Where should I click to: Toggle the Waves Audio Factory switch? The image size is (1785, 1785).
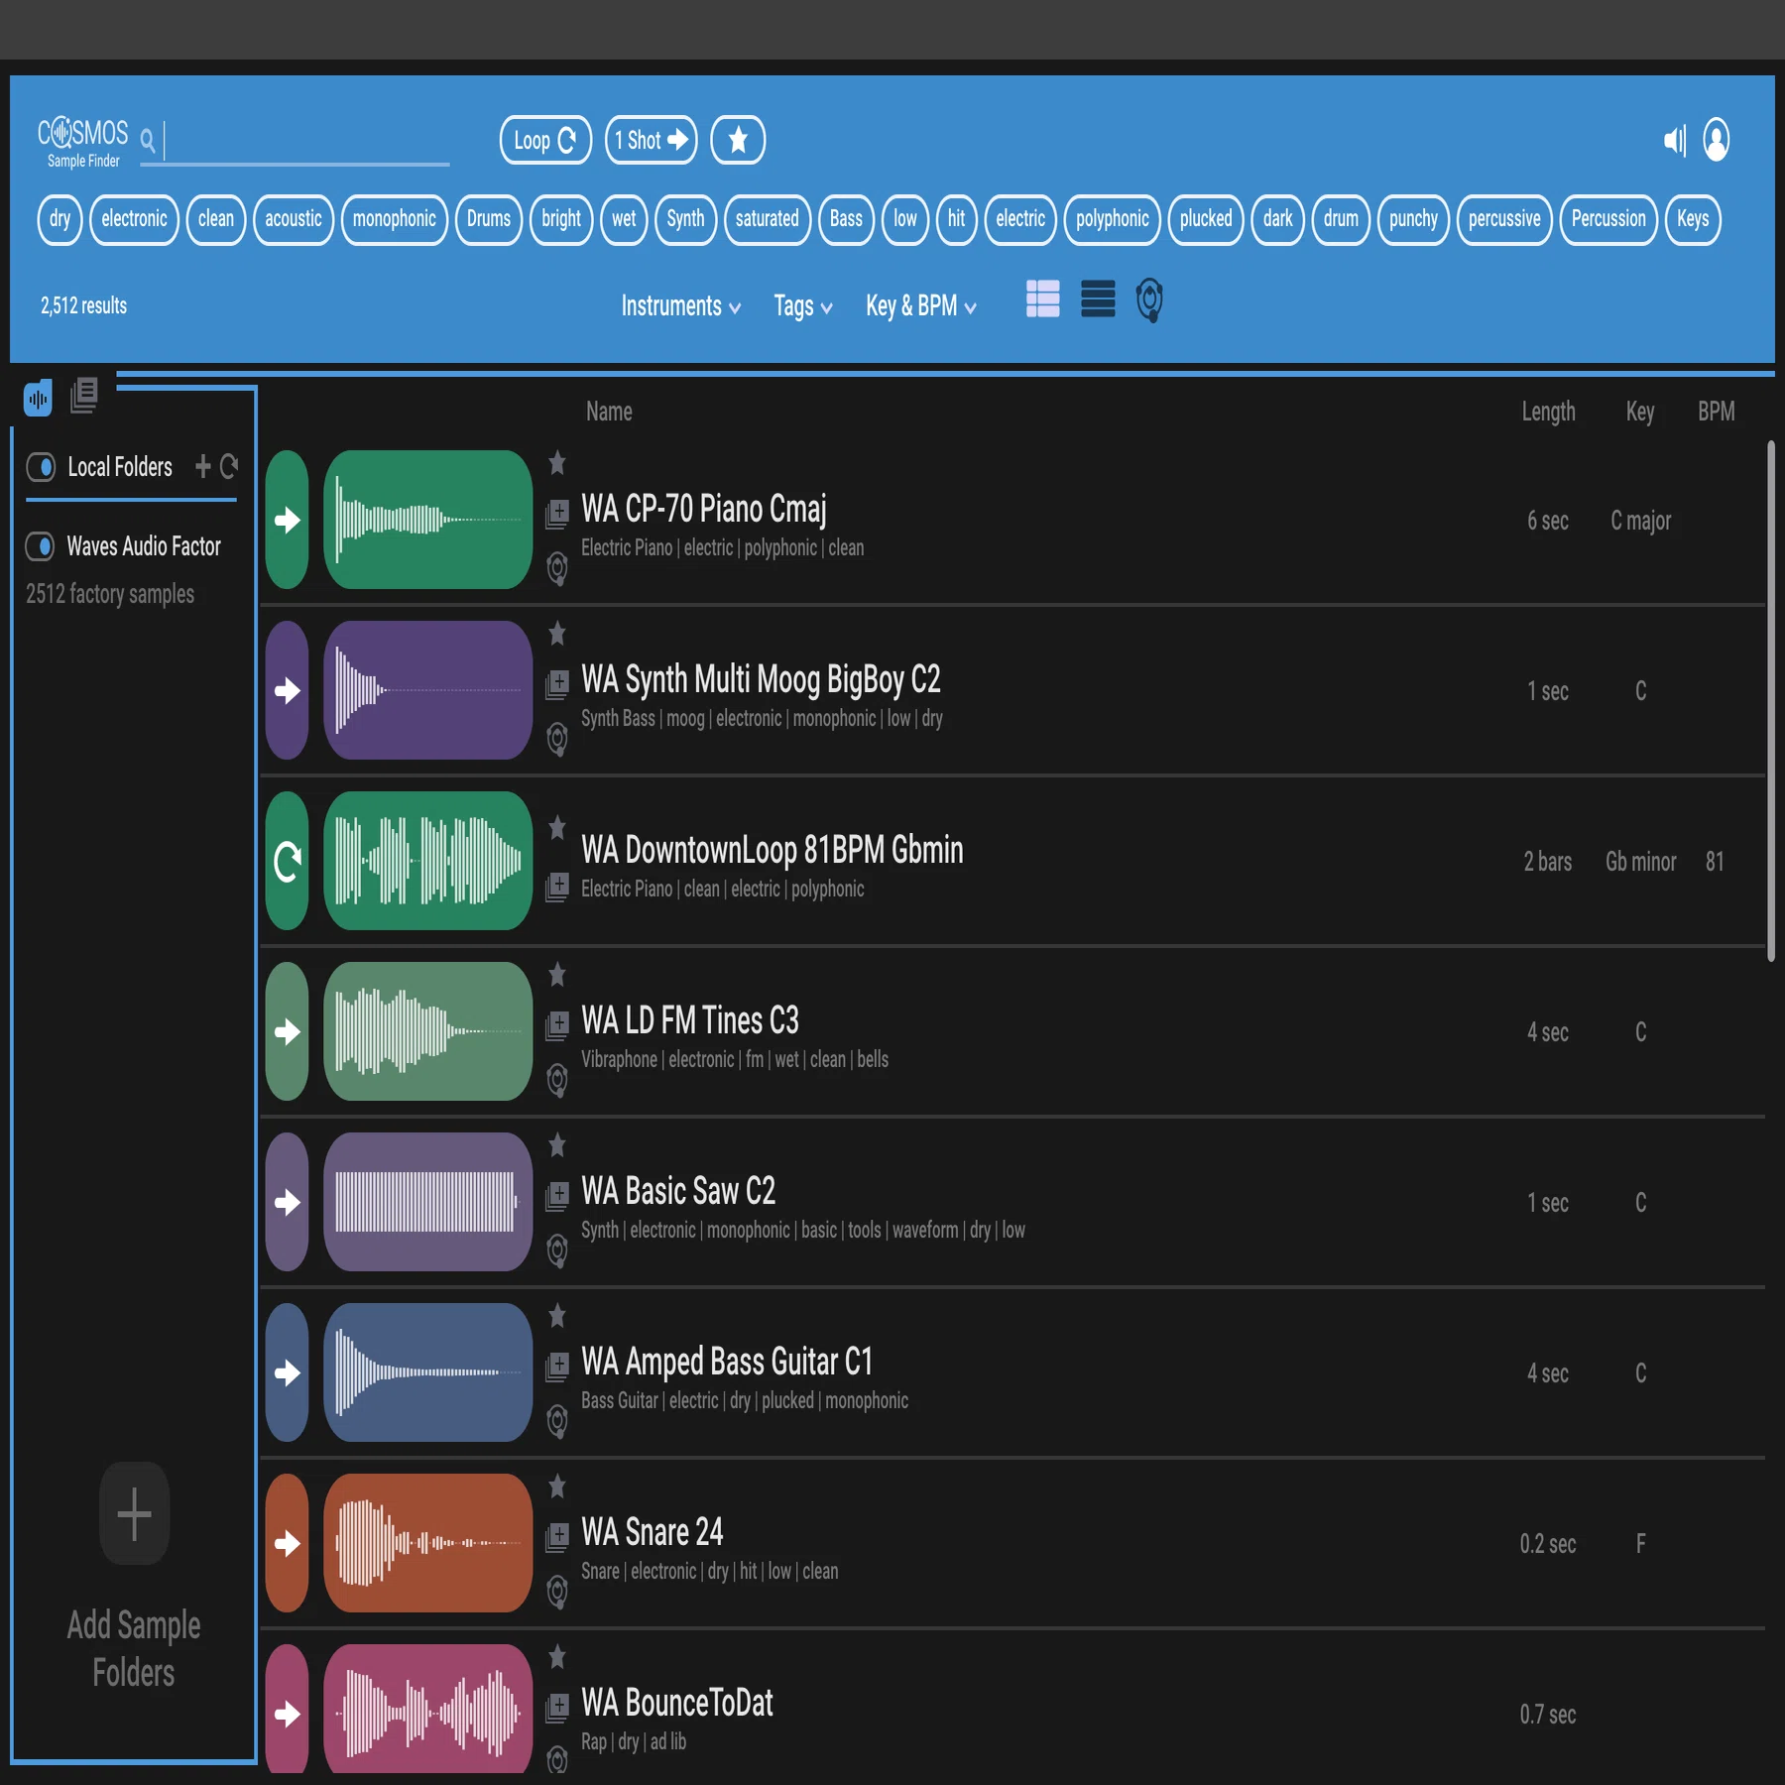pyautogui.click(x=41, y=545)
